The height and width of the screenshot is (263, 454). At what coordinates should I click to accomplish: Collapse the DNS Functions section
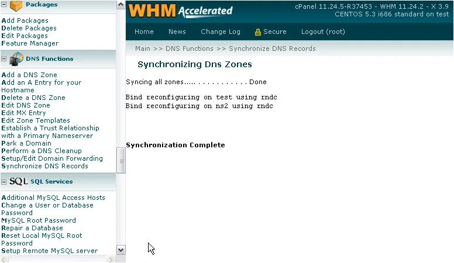click(x=4, y=58)
